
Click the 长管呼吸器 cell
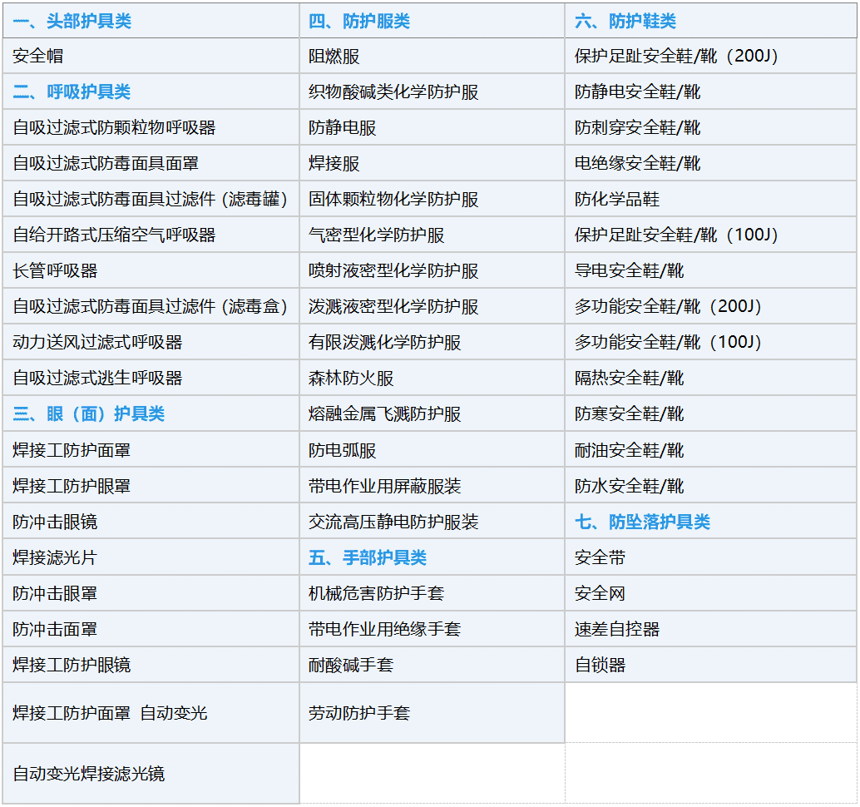tap(151, 270)
